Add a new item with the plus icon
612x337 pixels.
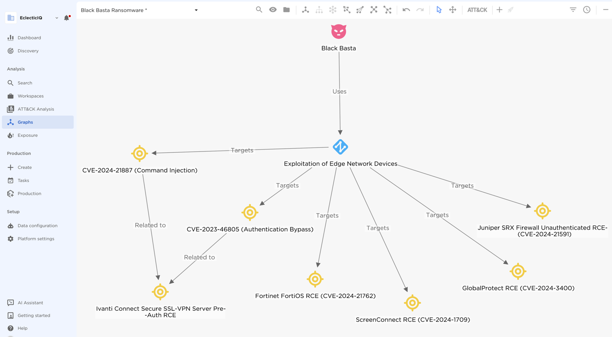point(499,9)
